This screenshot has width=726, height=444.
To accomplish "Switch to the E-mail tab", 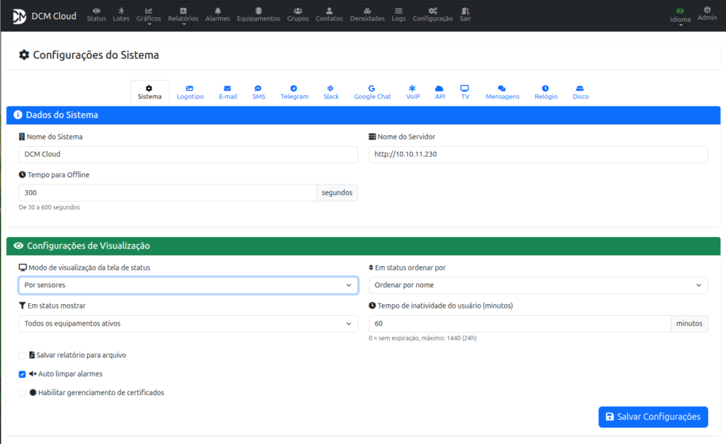I will pyautogui.click(x=228, y=92).
